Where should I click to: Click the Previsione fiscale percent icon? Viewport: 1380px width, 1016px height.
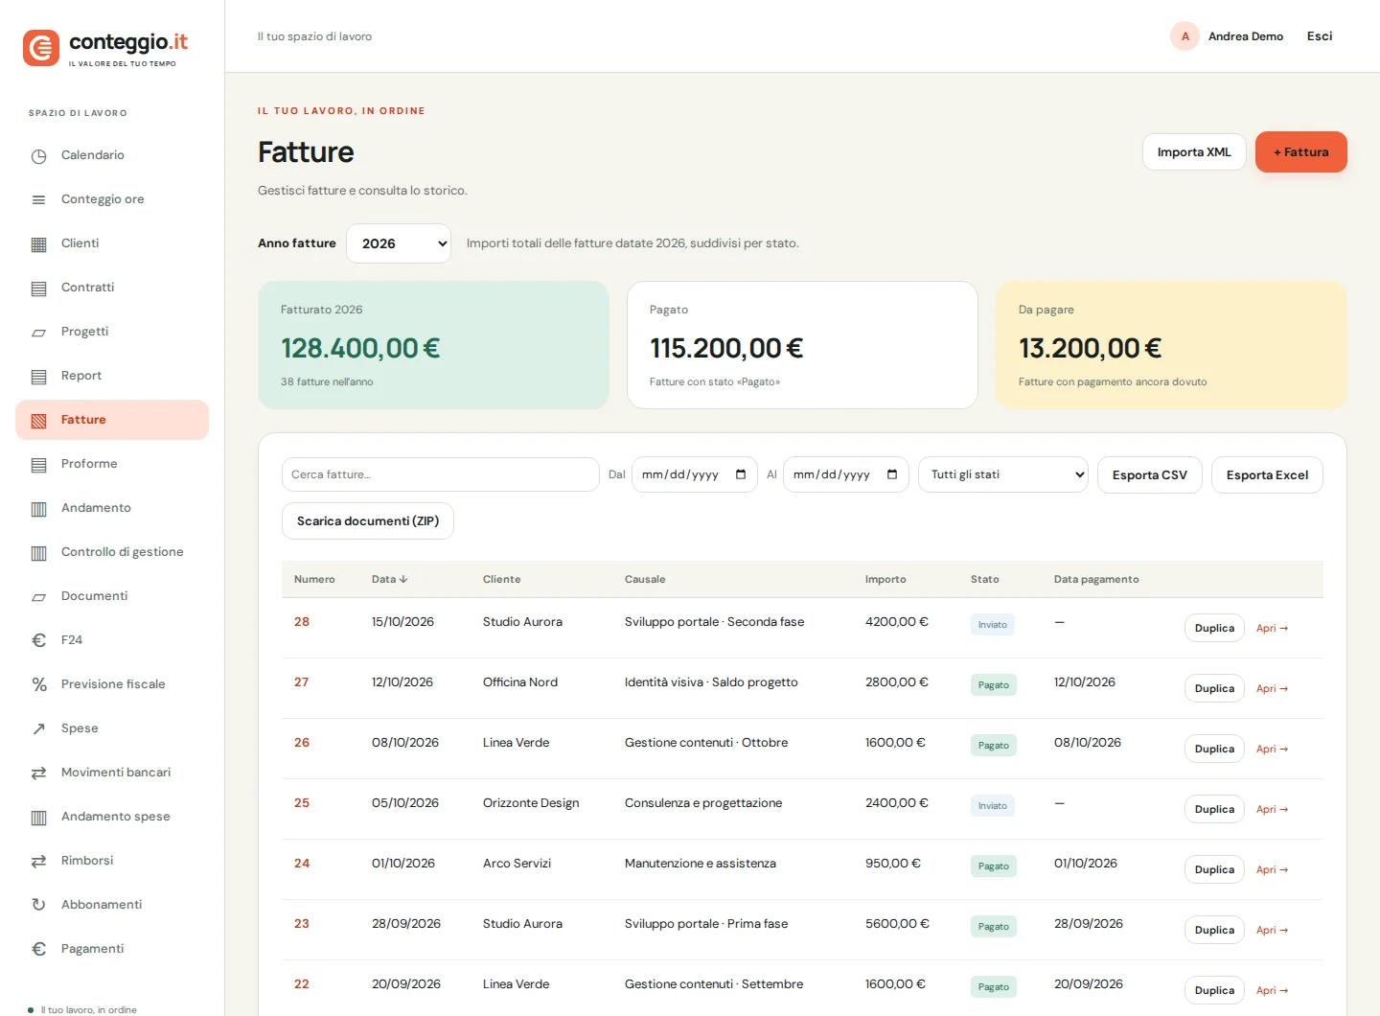pos(38,684)
